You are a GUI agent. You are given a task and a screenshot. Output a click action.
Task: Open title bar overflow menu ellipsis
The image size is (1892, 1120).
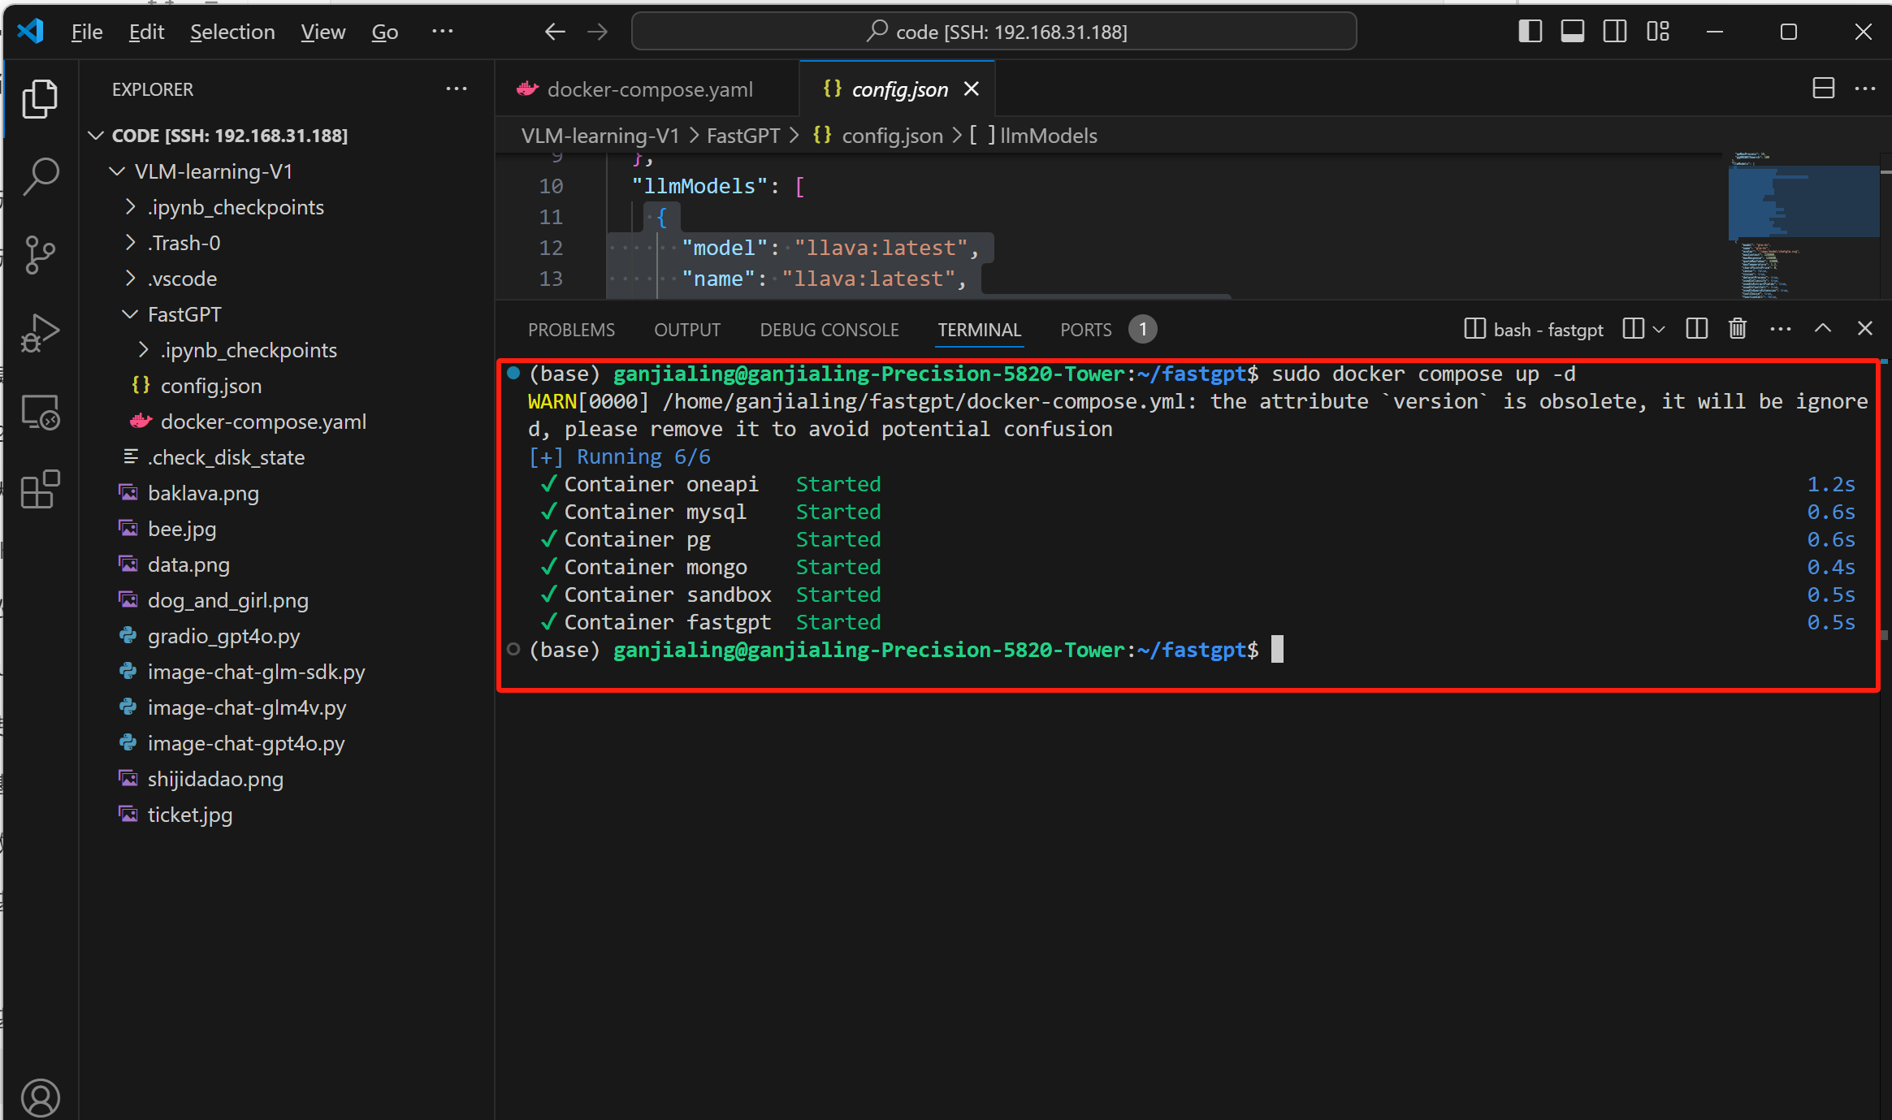click(443, 32)
